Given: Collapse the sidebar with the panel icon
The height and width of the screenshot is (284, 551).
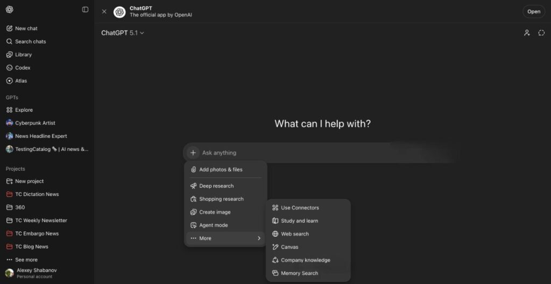Looking at the screenshot, I should coord(85,10).
